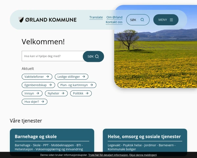The height and width of the screenshot is (158, 197).
Task: Open Vakttelefoner shortcut
Action: click(x=37, y=77)
